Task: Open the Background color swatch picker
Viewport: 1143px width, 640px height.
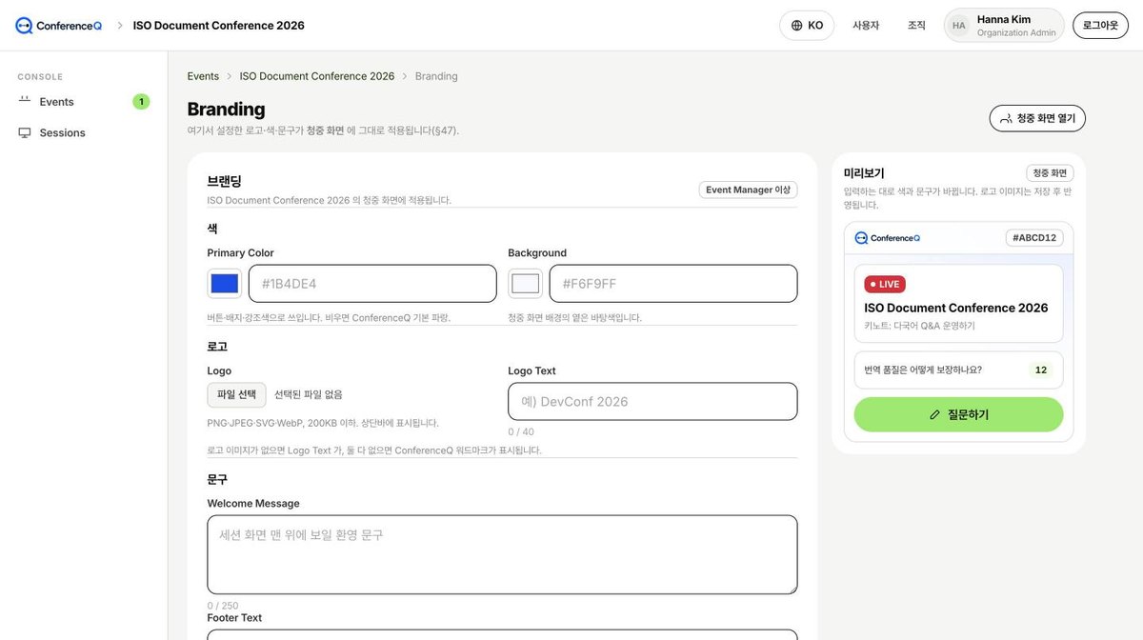Action: click(x=526, y=284)
